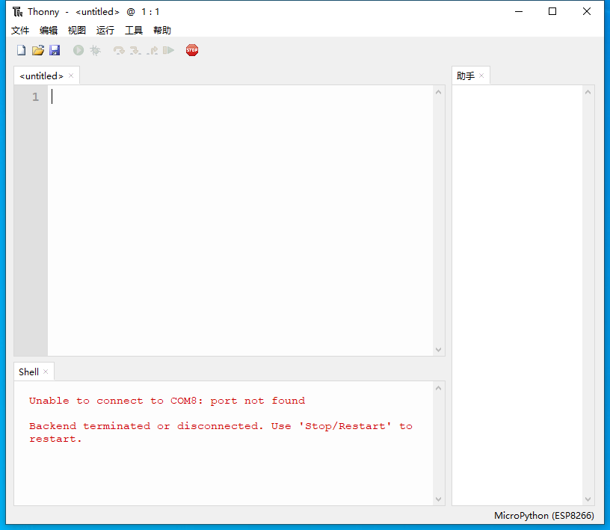Open the MicroPython (ESP8266) interpreter selector

click(544, 516)
